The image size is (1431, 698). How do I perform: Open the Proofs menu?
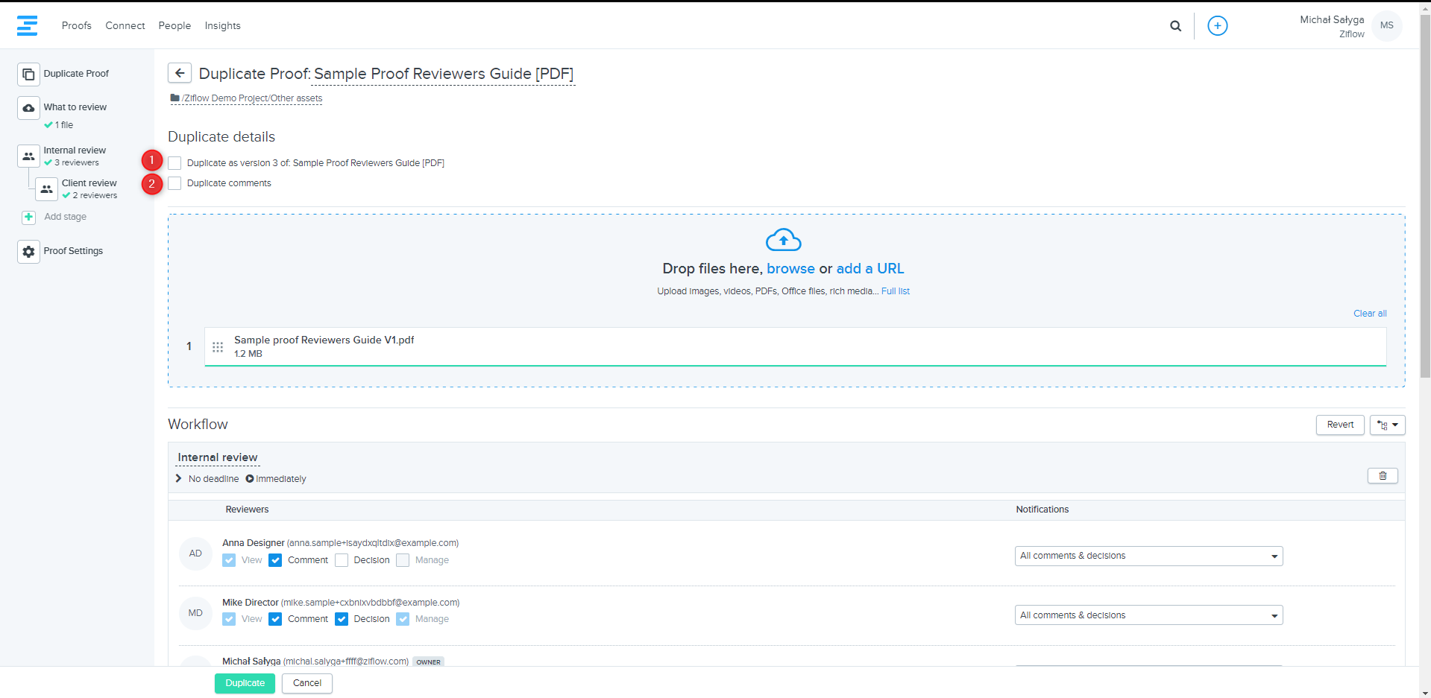(x=76, y=25)
